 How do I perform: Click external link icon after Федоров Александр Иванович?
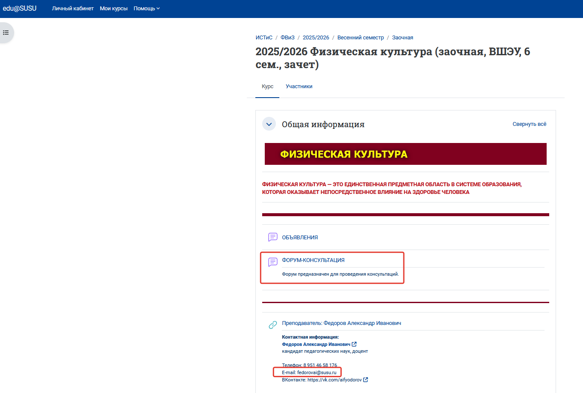coord(354,344)
